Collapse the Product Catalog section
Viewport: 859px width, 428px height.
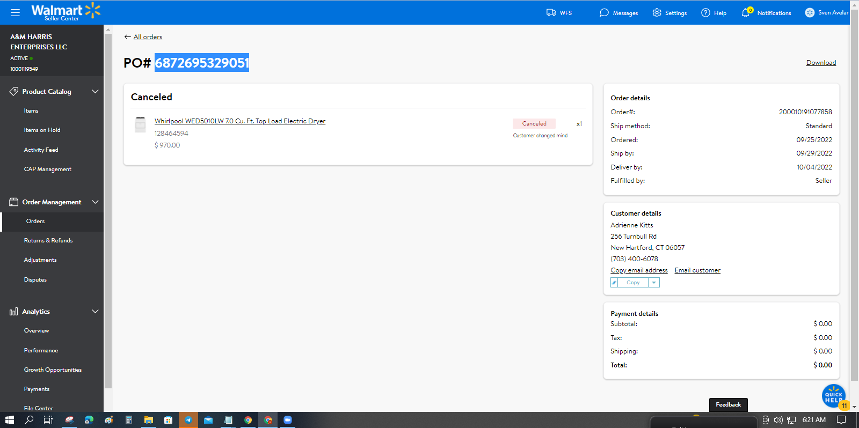[95, 92]
